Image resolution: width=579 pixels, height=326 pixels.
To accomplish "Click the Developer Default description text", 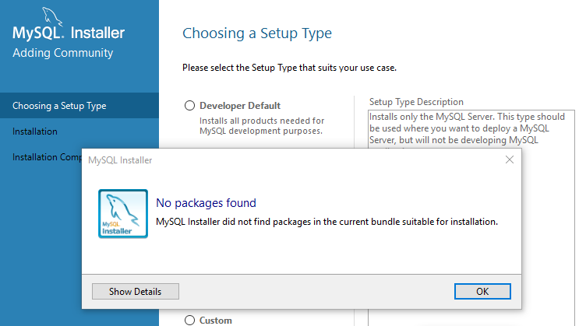I will pos(262,125).
